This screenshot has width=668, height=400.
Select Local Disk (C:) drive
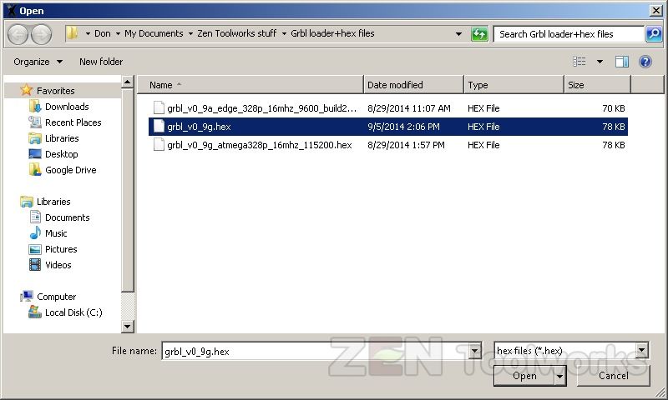pos(73,312)
